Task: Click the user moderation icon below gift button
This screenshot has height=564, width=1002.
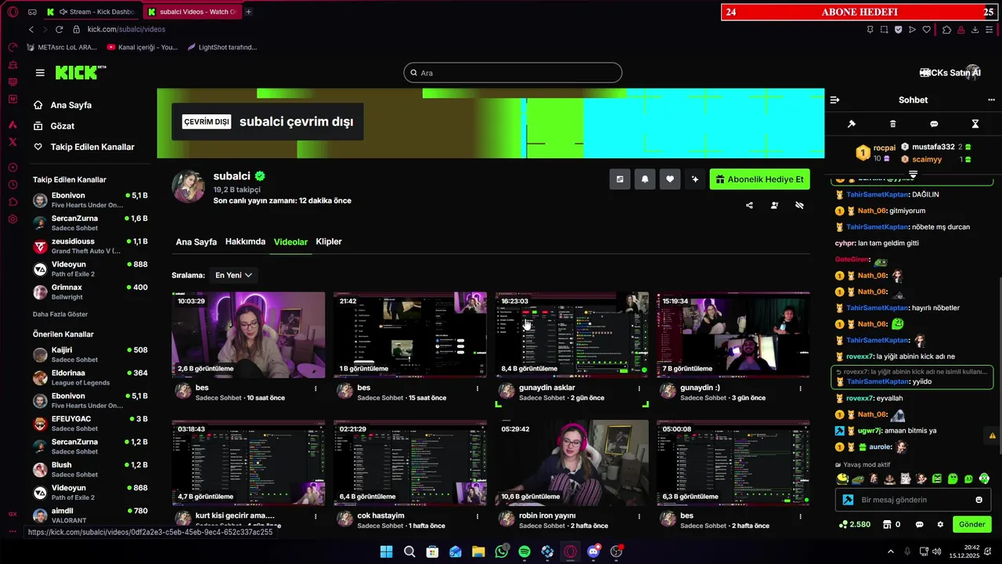Action: click(774, 205)
